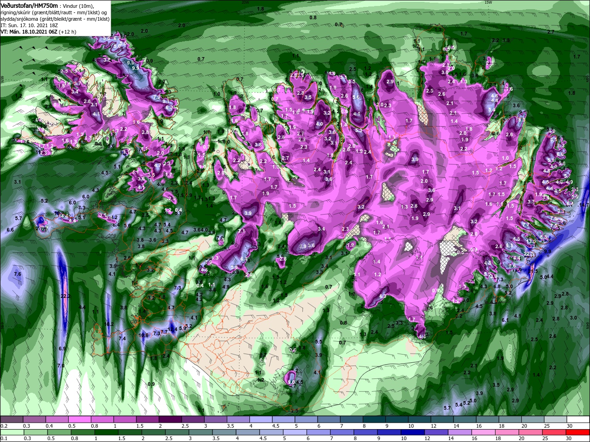Pick the palest green rain swatch labeled 0.1

[13, 432]
